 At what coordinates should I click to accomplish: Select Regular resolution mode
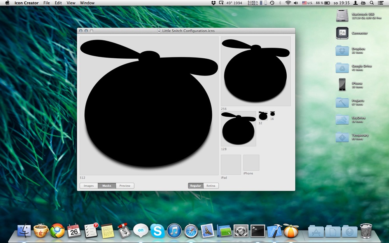point(196,186)
